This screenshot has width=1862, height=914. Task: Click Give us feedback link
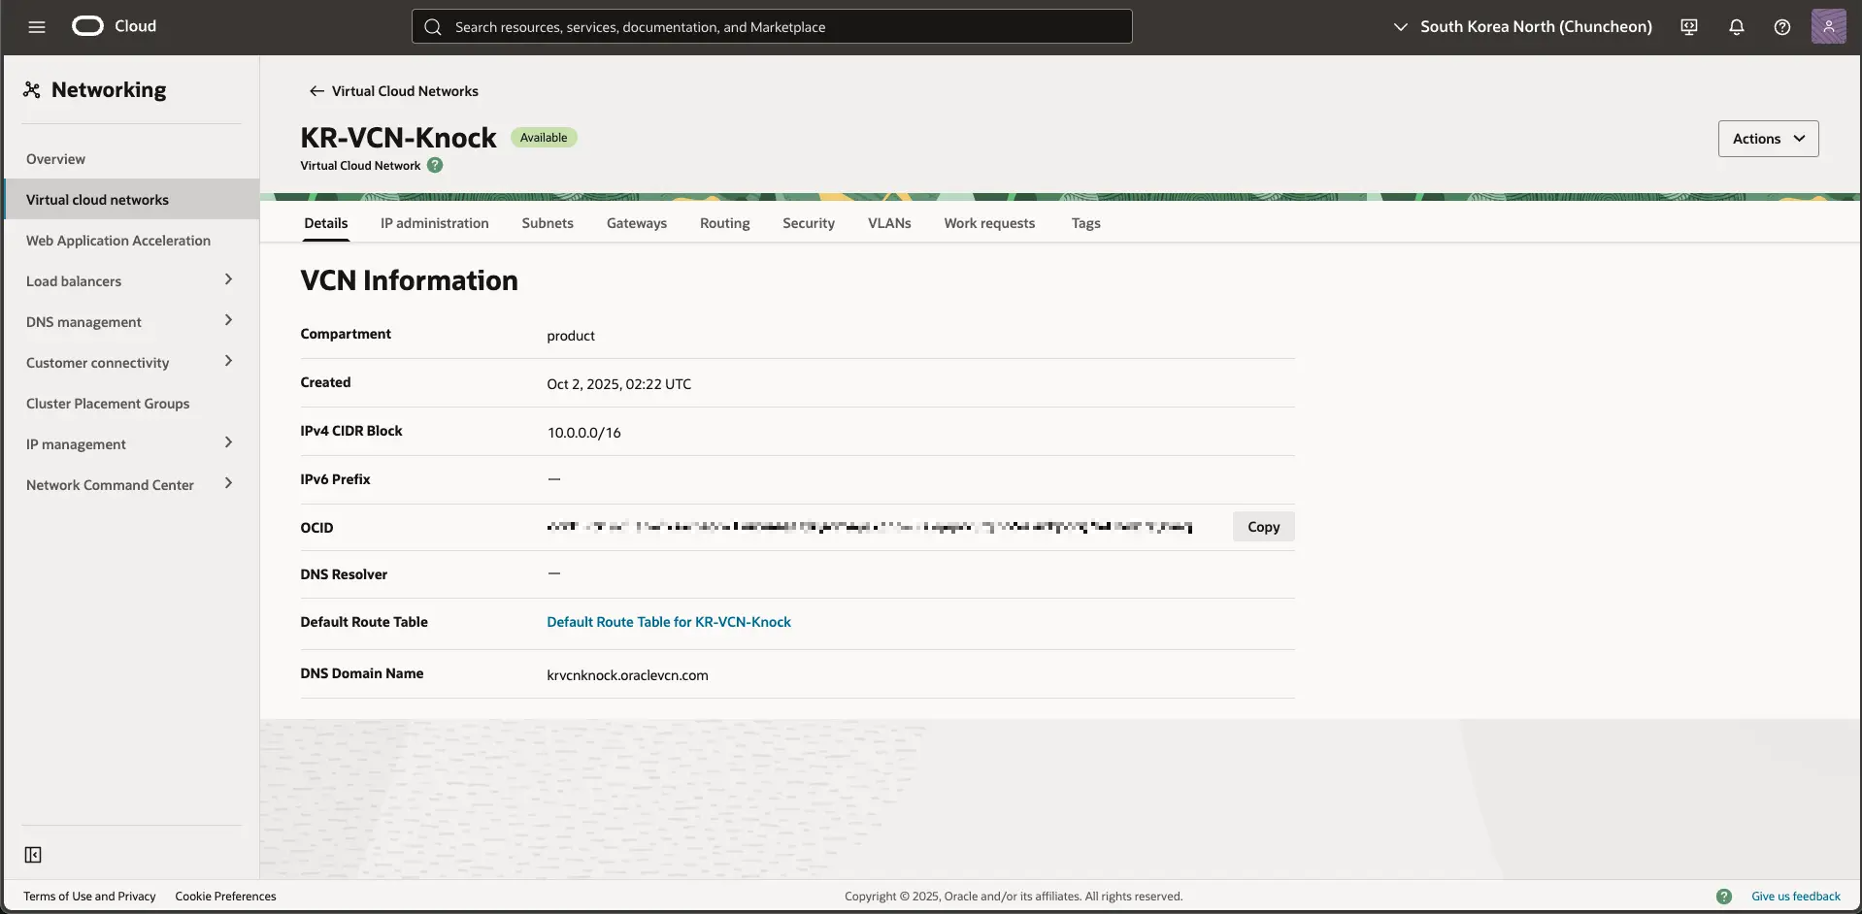(x=1796, y=897)
